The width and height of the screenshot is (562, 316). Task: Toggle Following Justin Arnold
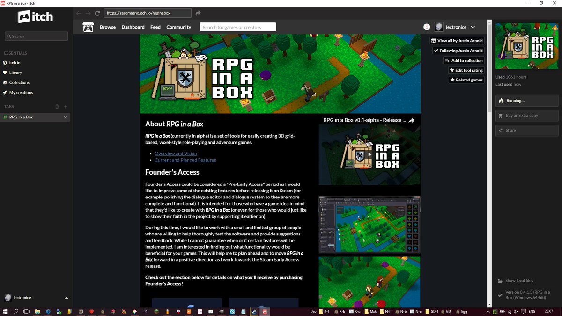tap(458, 51)
